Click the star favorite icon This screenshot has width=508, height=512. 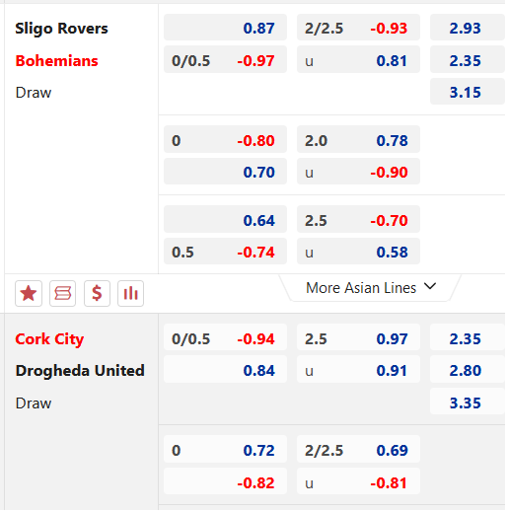29,293
